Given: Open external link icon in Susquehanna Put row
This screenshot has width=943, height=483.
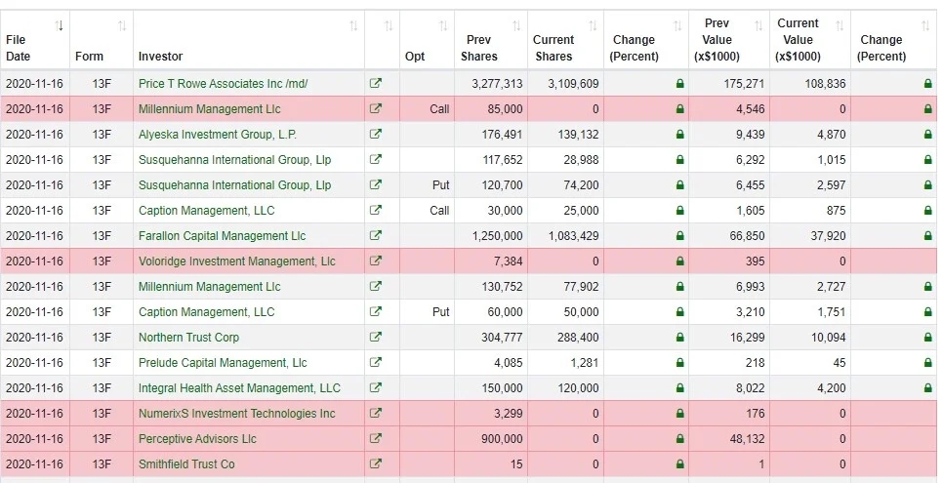Looking at the screenshot, I should click(x=375, y=184).
